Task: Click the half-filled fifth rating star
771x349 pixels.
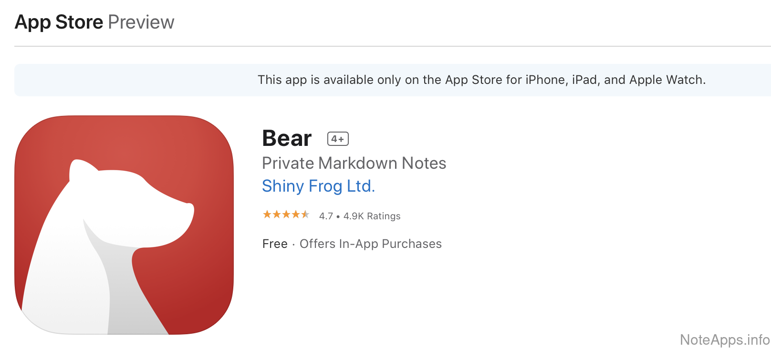Action: click(305, 215)
